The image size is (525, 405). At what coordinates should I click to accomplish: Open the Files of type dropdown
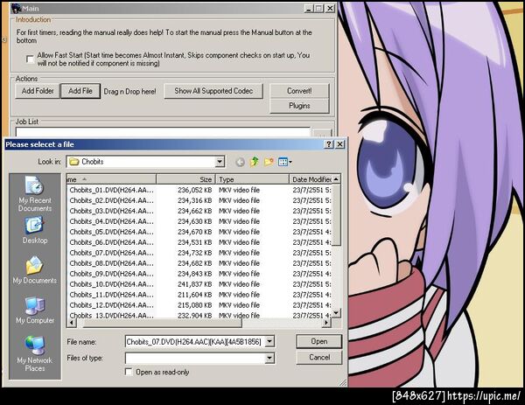coord(269,358)
